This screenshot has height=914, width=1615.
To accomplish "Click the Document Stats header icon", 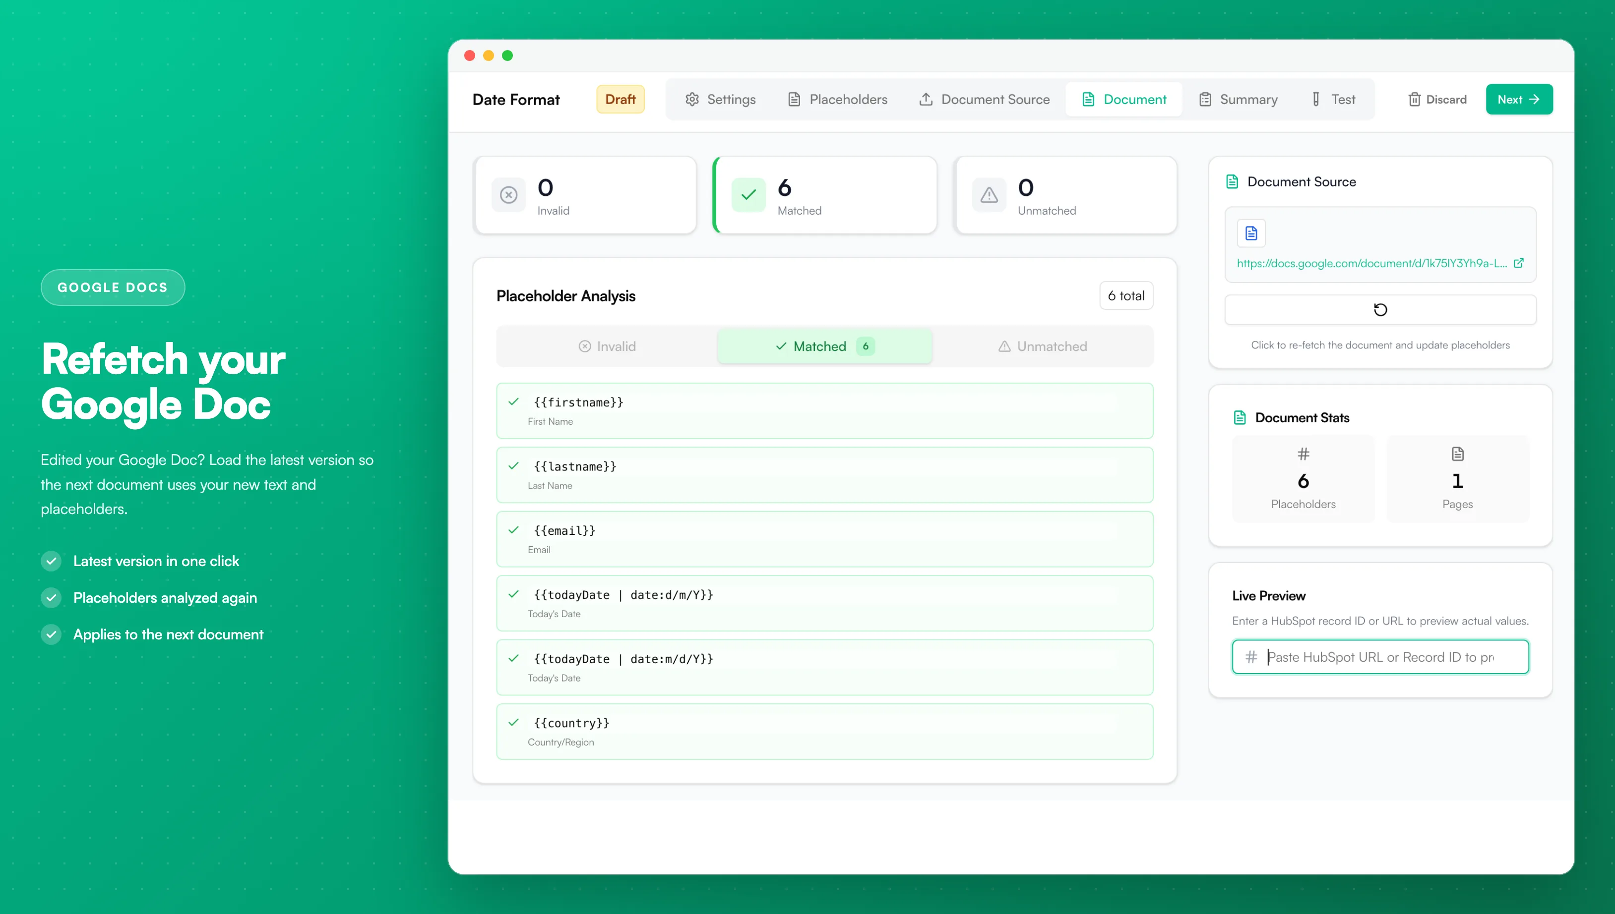I will 1240,418.
